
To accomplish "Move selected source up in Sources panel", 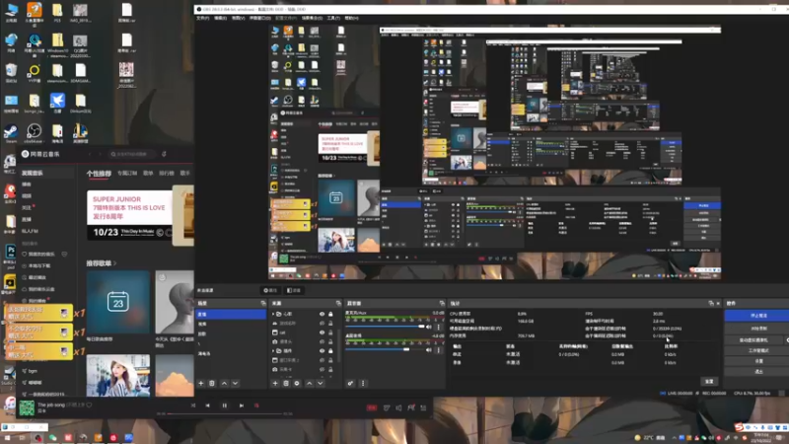I will [310, 384].
